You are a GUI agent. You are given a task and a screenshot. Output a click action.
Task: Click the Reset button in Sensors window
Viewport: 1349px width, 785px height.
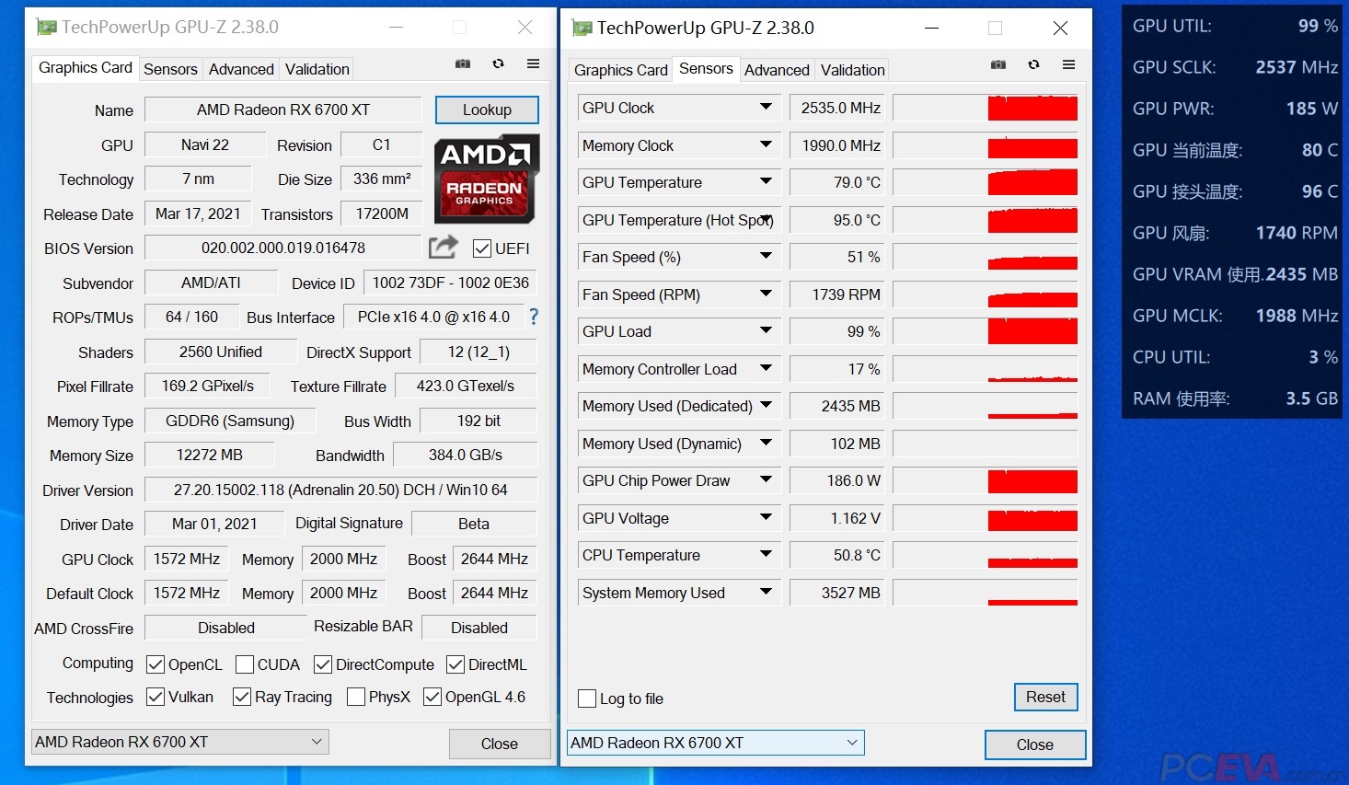[1045, 697]
